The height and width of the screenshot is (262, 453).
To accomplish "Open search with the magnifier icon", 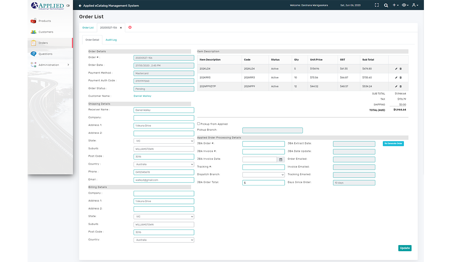I will pyautogui.click(x=386, y=5).
